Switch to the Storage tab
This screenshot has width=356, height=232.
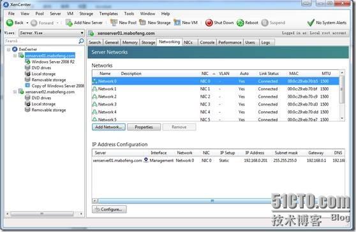click(x=148, y=43)
